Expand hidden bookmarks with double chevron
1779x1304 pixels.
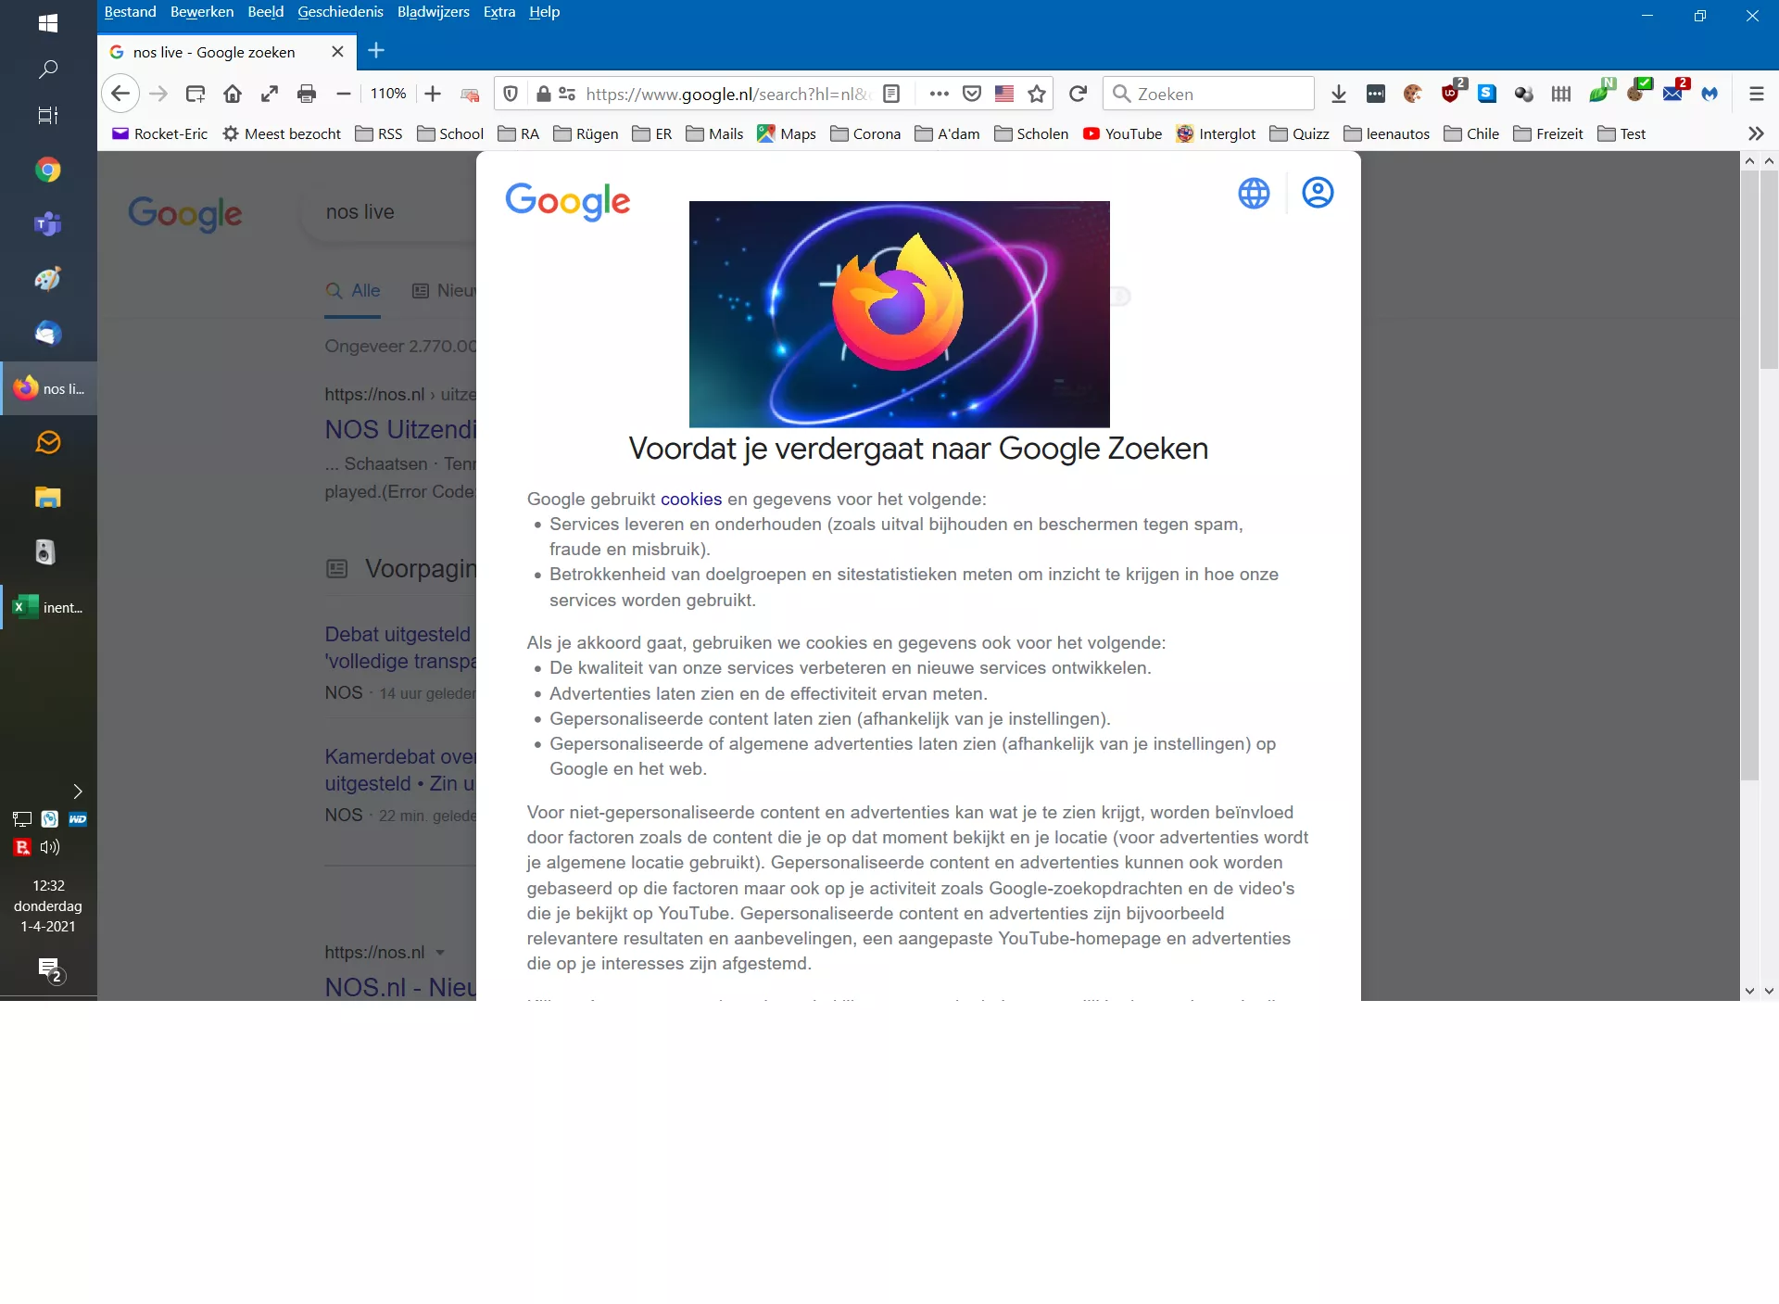1755,133
